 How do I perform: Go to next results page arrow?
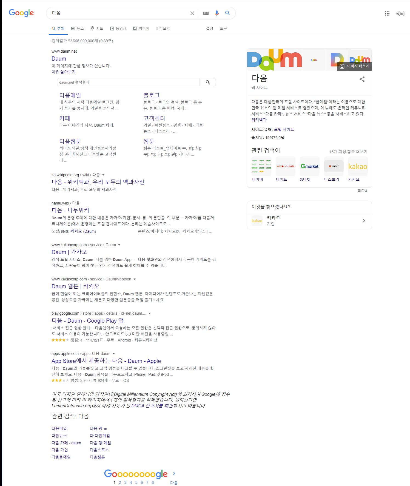pos(174,473)
